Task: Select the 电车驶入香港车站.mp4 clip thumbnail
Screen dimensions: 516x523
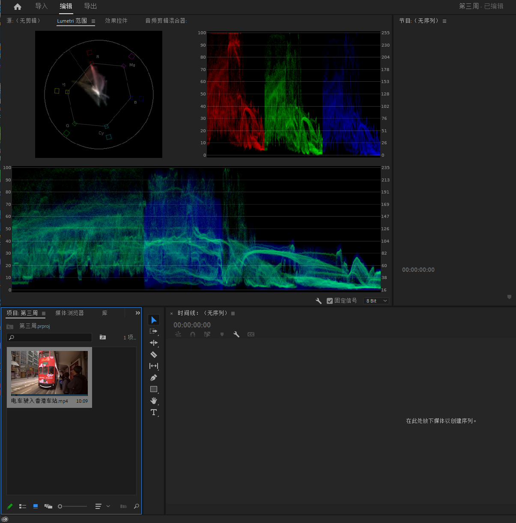Action: [x=49, y=372]
